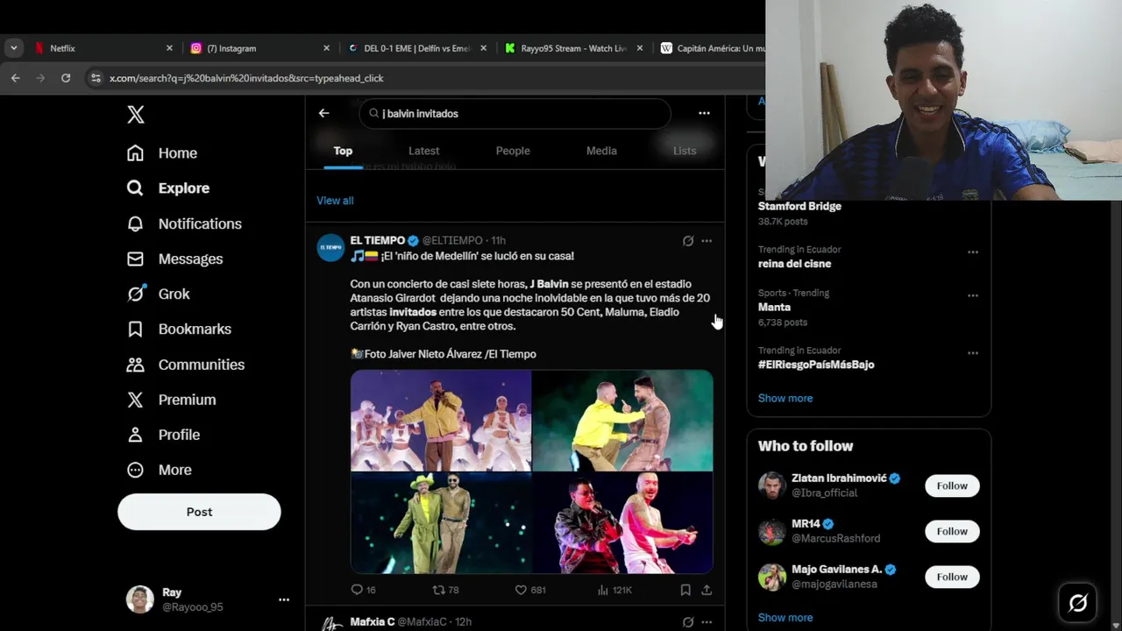The height and width of the screenshot is (631, 1122).
Task: Share the EL TIEMPO tweet
Action: pyautogui.click(x=707, y=590)
